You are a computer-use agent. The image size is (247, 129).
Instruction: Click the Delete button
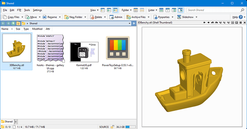click(96, 17)
